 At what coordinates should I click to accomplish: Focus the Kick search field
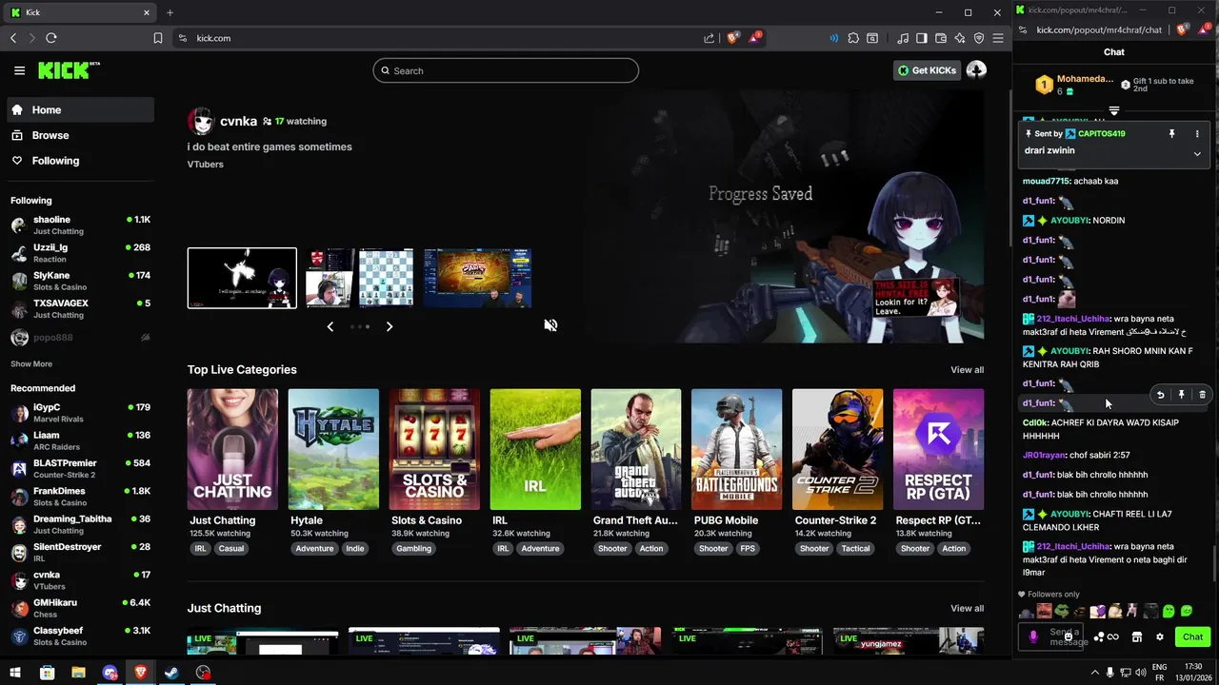pos(506,70)
